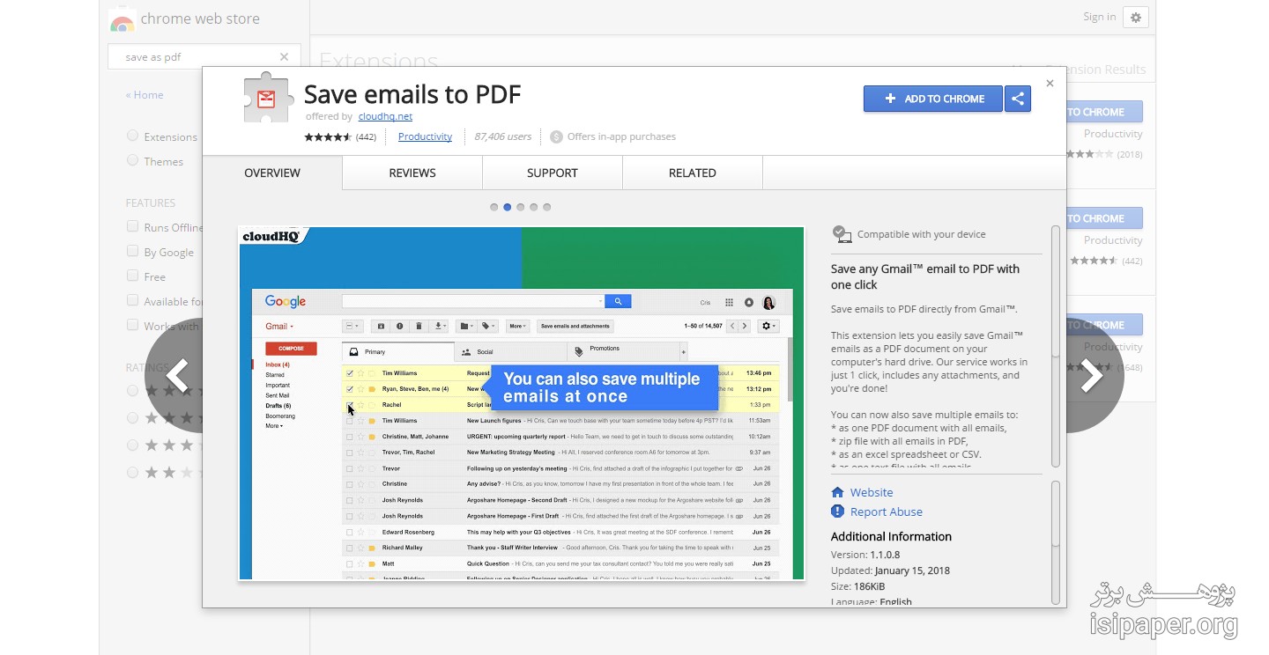Viewport: 1269px width, 655px height.
Task: Toggle the 'Works with' checkbox
Action: click(x=132, y=325)
